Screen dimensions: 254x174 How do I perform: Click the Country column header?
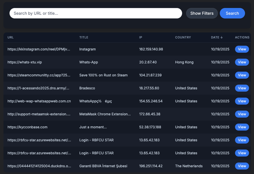[x=183, y=37]
